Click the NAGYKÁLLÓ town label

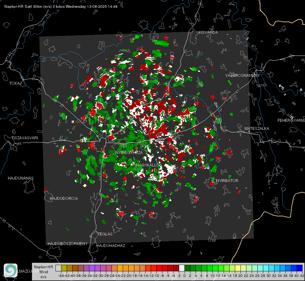147,165
